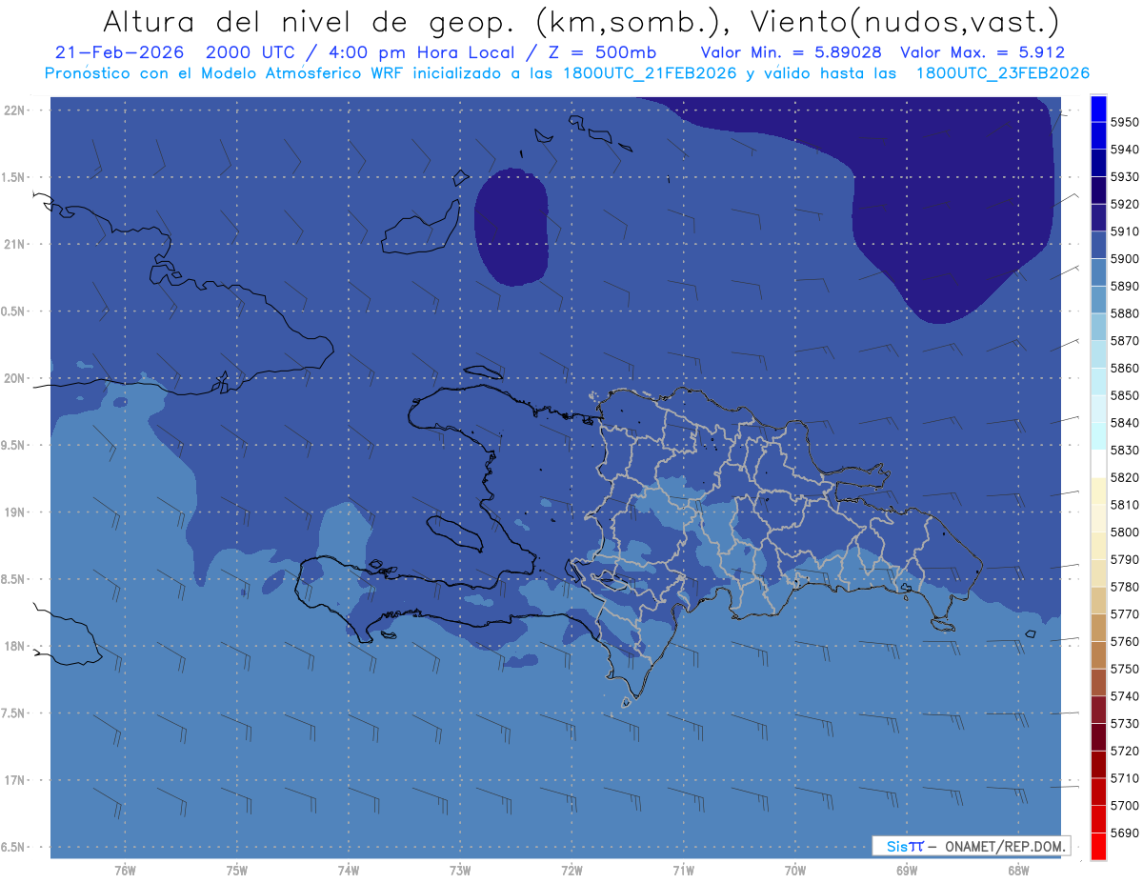
Task: Click the '5820' colorbar value
Action: click(1125, 477)
